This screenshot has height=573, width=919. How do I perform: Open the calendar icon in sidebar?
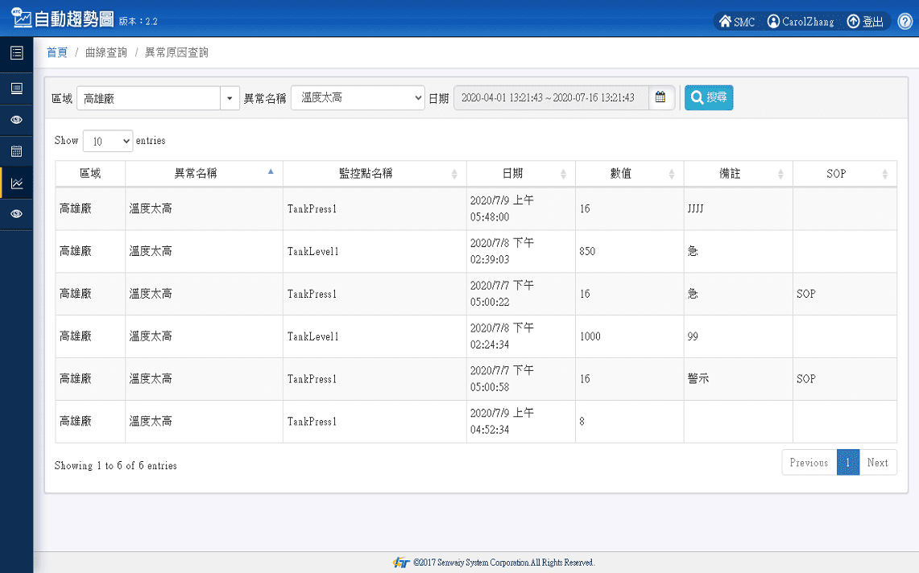pyautogui.click(x=15, y=151)
